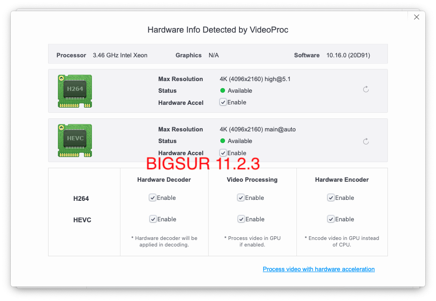
Task: Click the 'Software' label
Action: click(307, 55)
